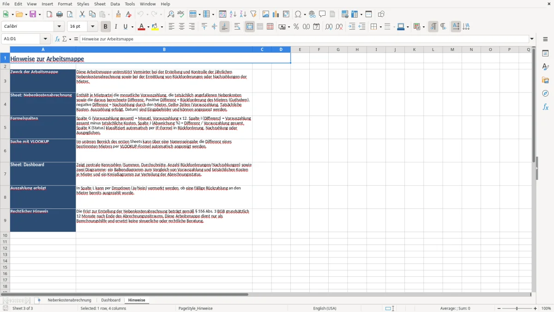Click the 100% zoom level
Viewport: 554px width, 312px height.
pos(546,308)
